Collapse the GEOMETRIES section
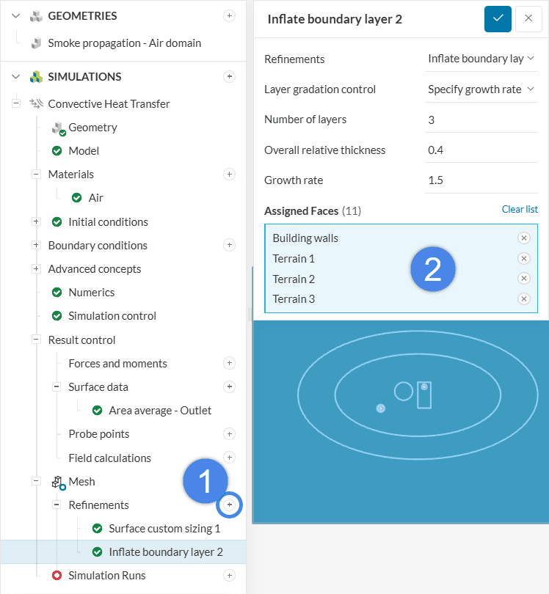 [x=15, y=15]
